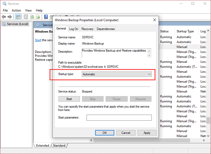Click the services list scroll-up arrow
The height and width of the screenshot is (154, 211).
click(x=208, y=31)
